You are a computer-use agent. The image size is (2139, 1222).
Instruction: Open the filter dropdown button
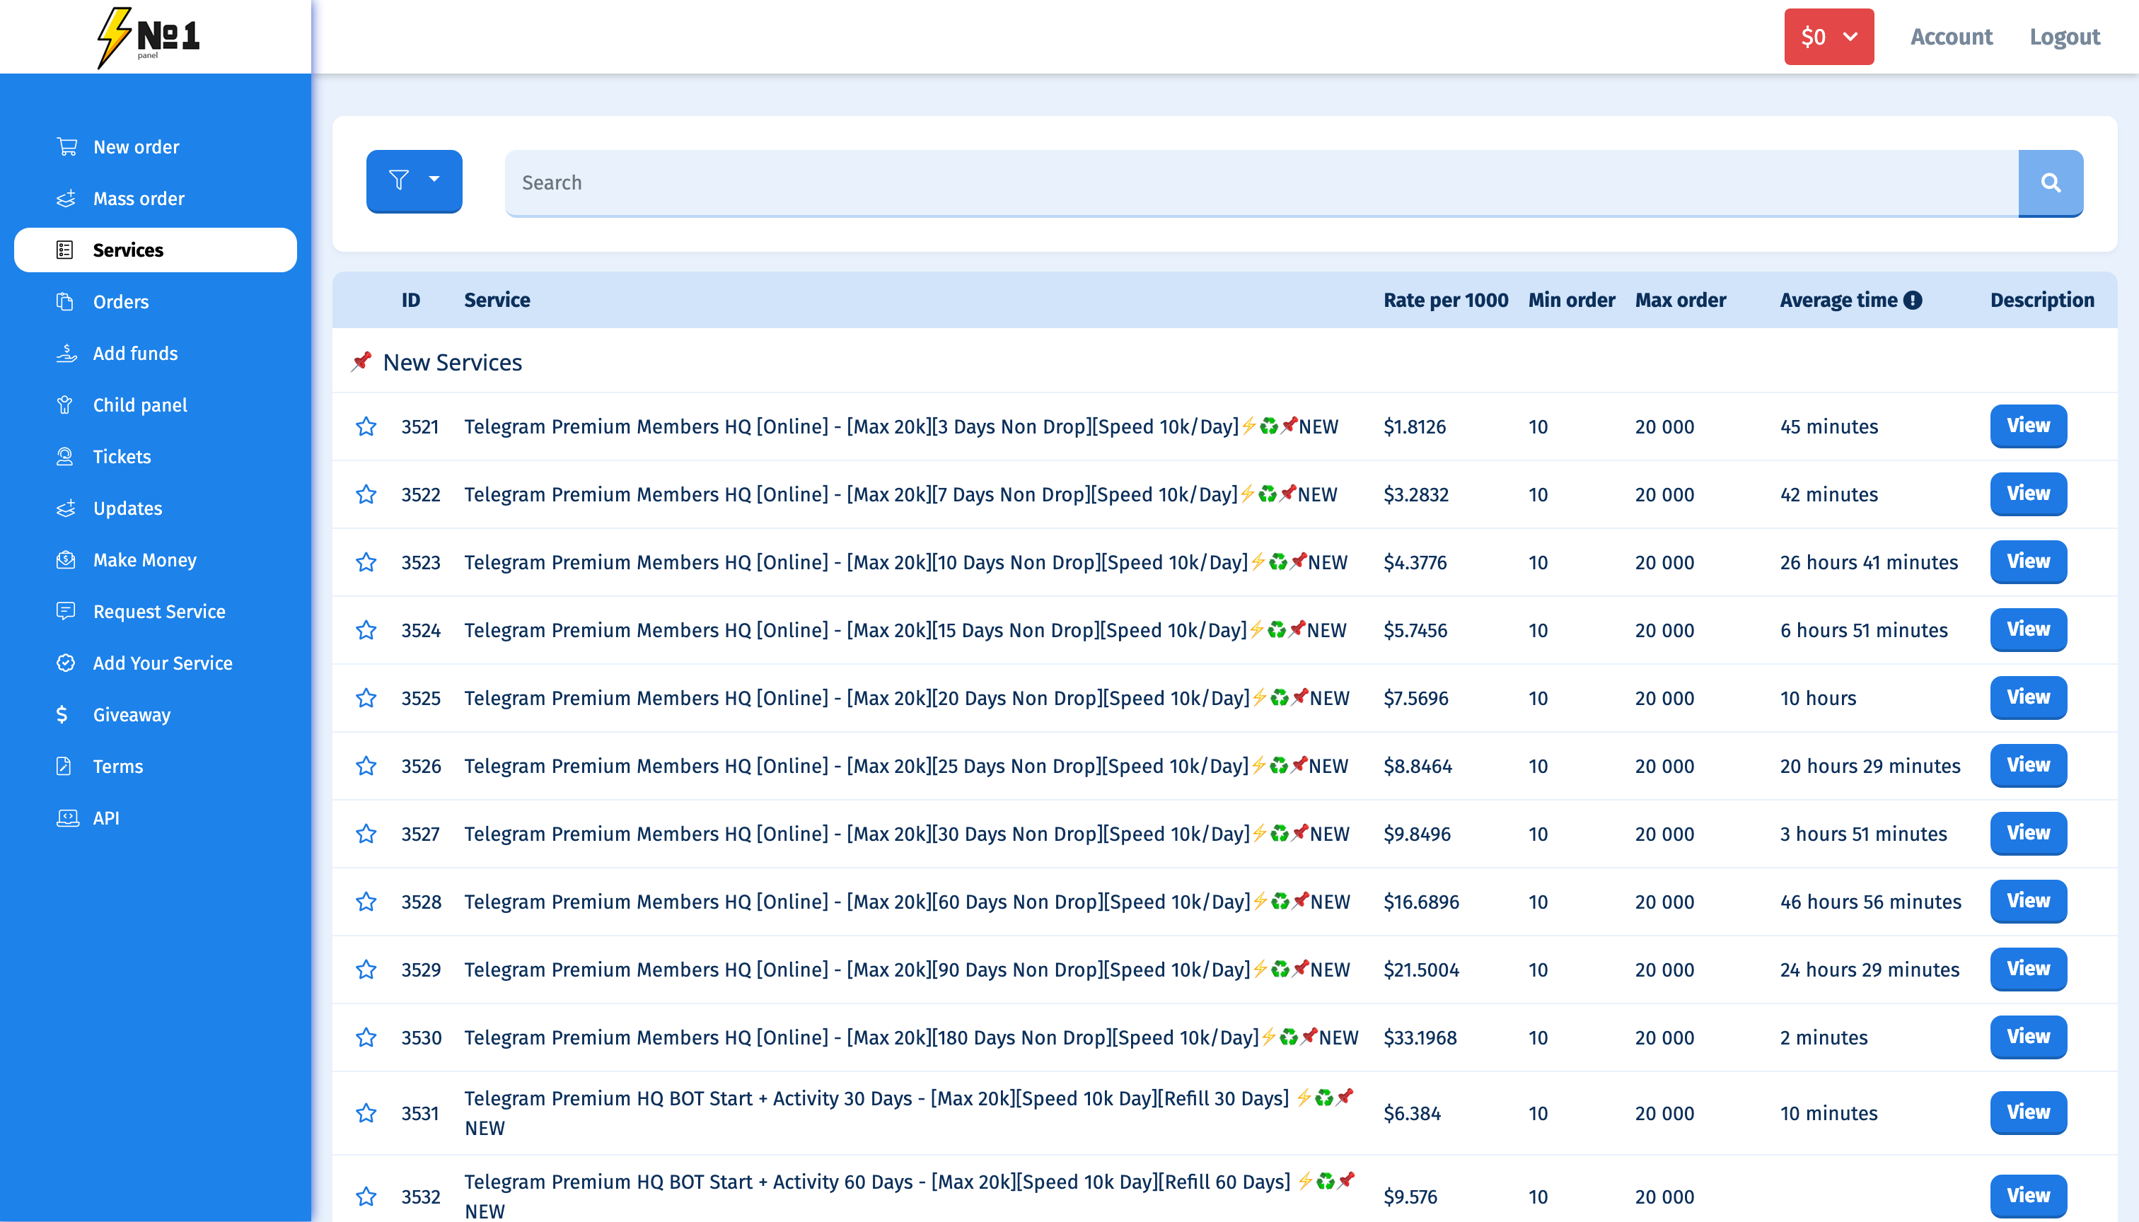point(414,180)
